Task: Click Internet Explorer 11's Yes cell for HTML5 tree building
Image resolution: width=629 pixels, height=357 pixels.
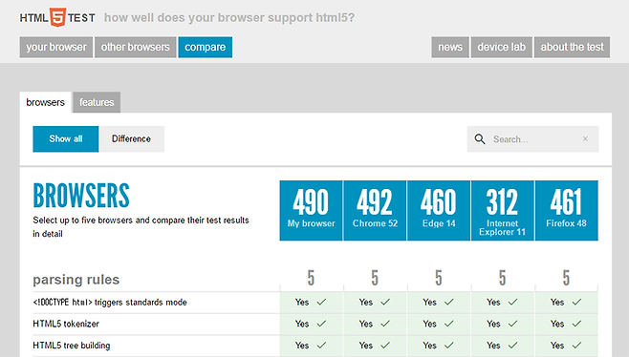Action: click(x=503, y=346)
